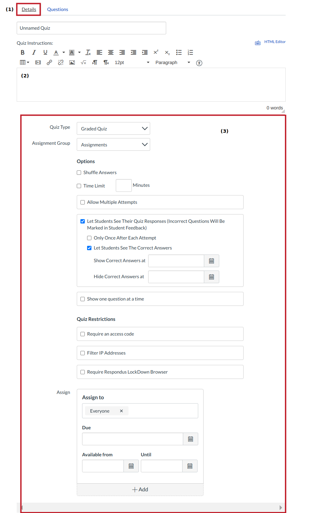Switch to the Questions tab
309x513 pixels.
pos(57,9)
